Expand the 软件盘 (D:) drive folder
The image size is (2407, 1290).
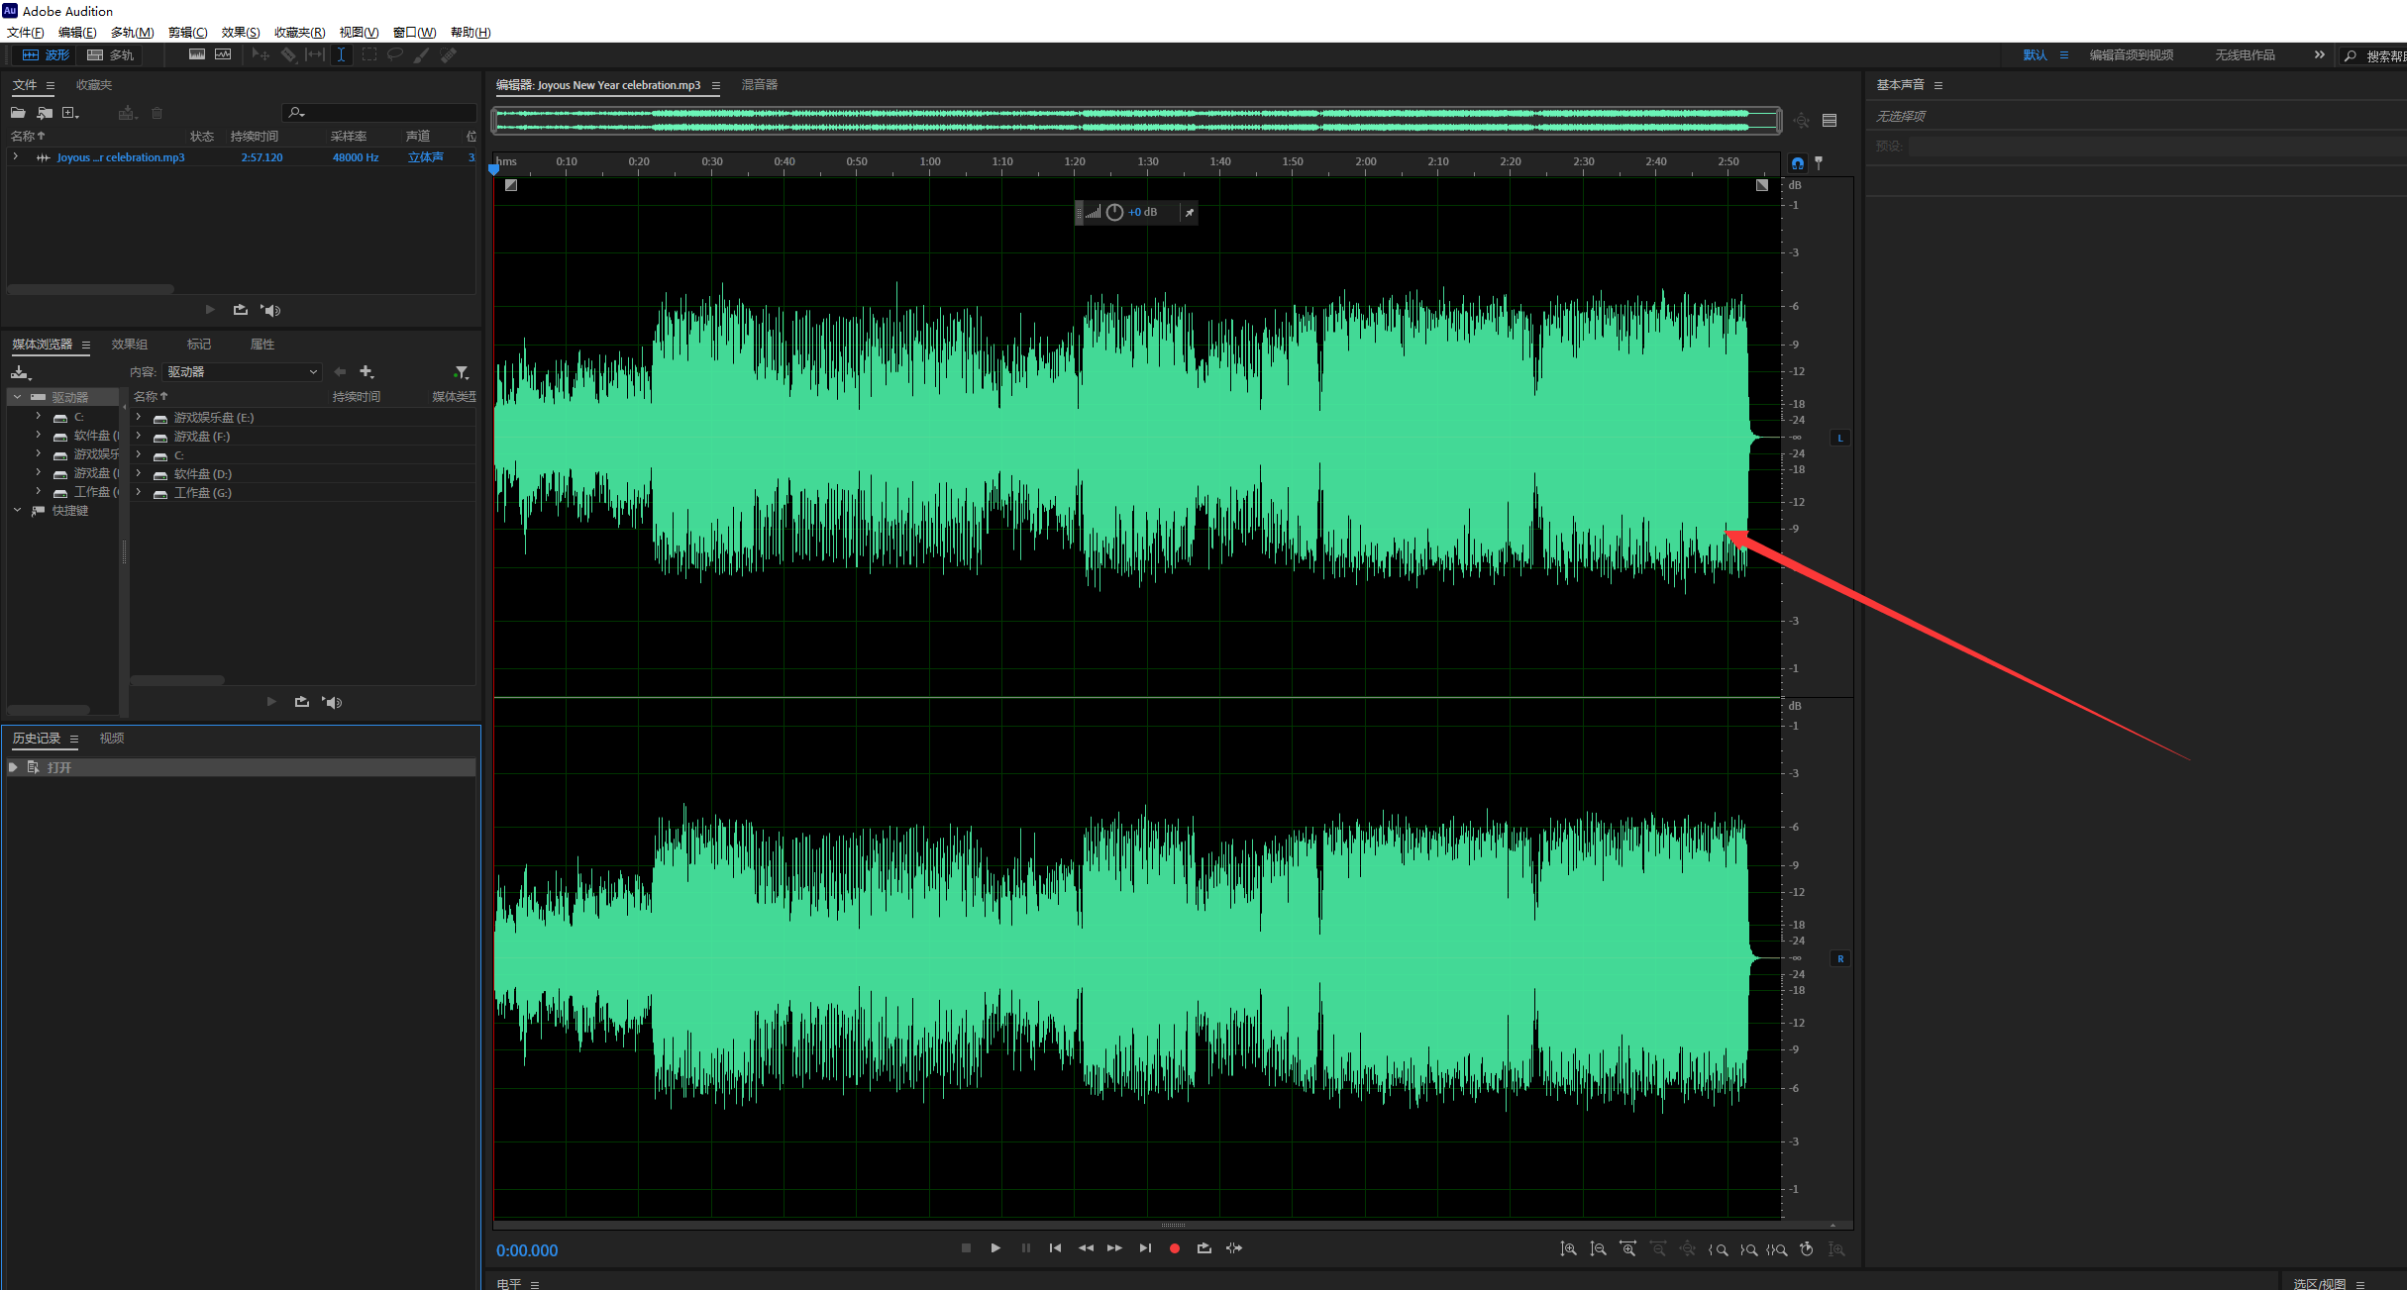point(139,474)
